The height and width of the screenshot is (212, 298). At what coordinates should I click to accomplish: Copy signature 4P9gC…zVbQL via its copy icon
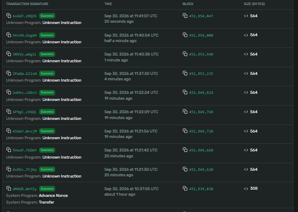(8, 111)
